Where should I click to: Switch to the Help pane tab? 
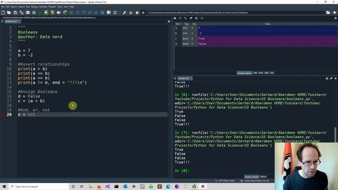pyautogui.click(x=255, y=73)
